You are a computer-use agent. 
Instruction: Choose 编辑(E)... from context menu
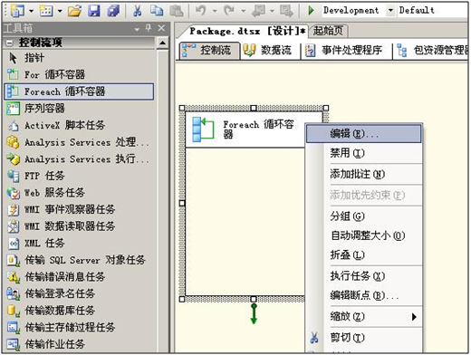tap(363, 133)
